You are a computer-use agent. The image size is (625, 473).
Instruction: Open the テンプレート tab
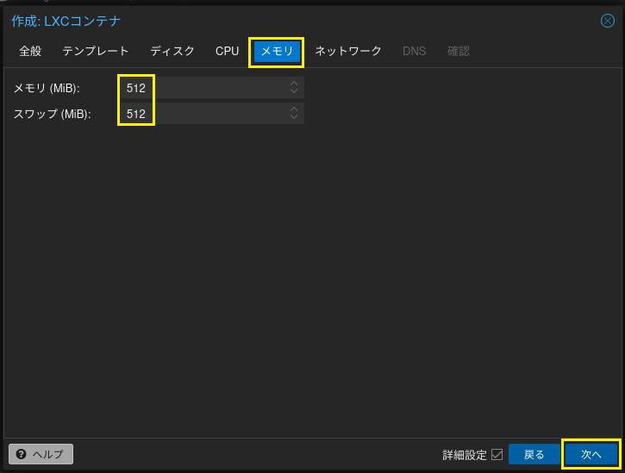[x=96, y=51]
